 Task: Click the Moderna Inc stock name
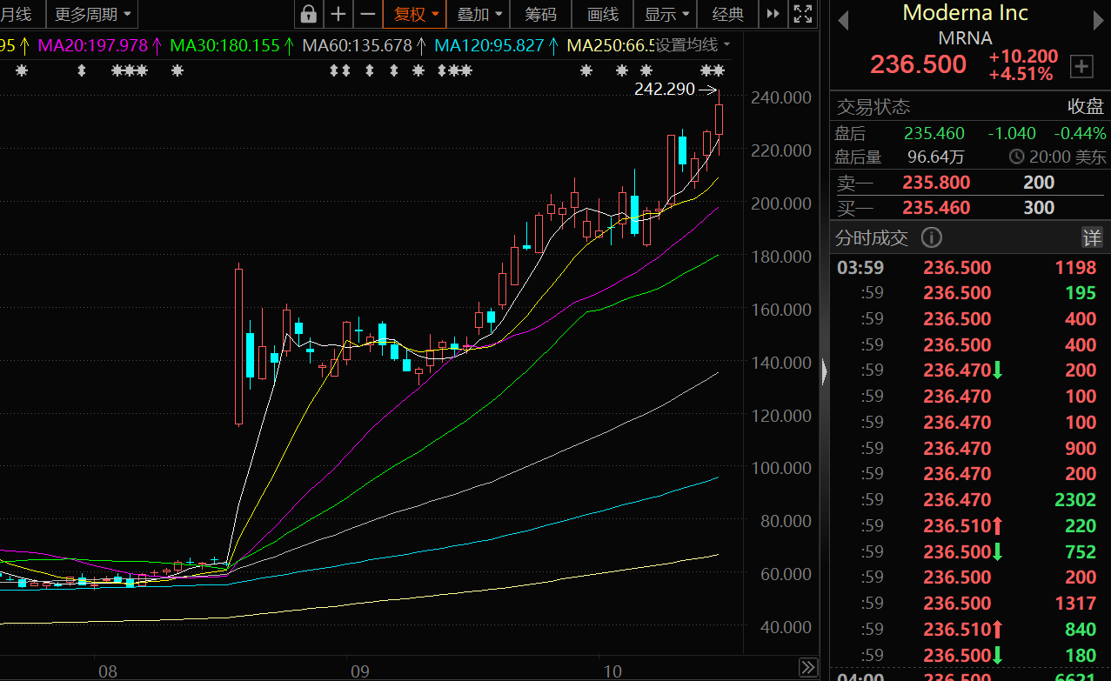pos(965,13)
